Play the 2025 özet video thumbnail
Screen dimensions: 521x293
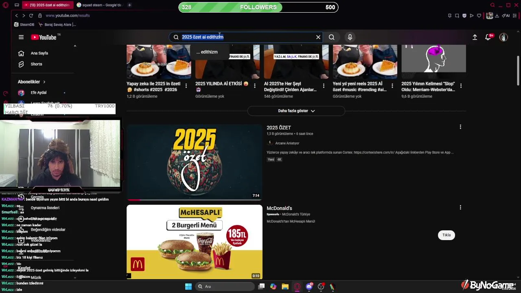195,162
